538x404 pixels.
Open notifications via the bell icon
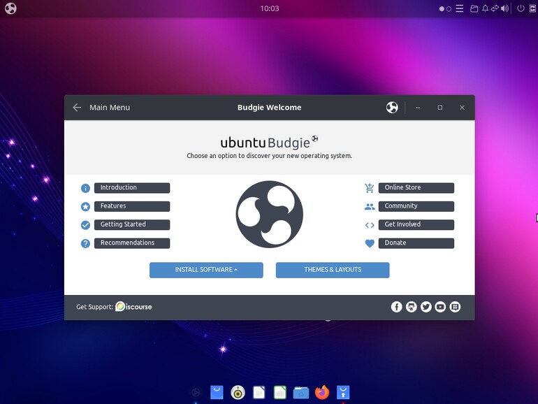[x=485, y=8]
